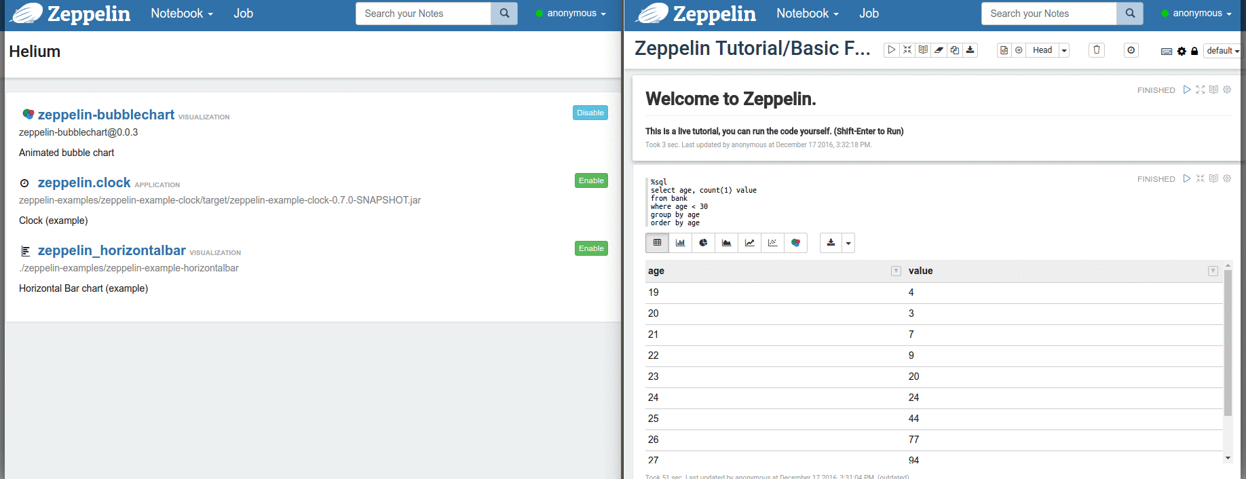Clear all output with the eraser icon

[x=939, y=50]
